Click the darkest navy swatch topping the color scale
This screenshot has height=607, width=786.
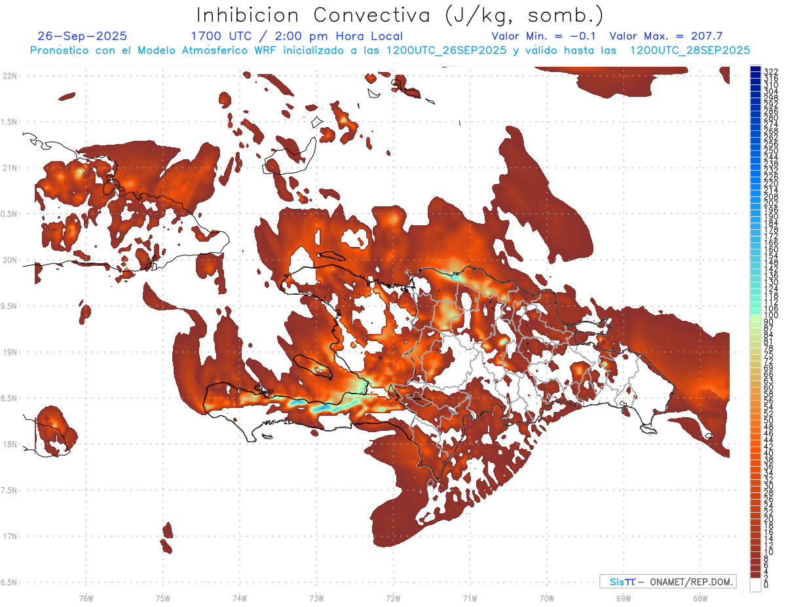coord(755,69)
